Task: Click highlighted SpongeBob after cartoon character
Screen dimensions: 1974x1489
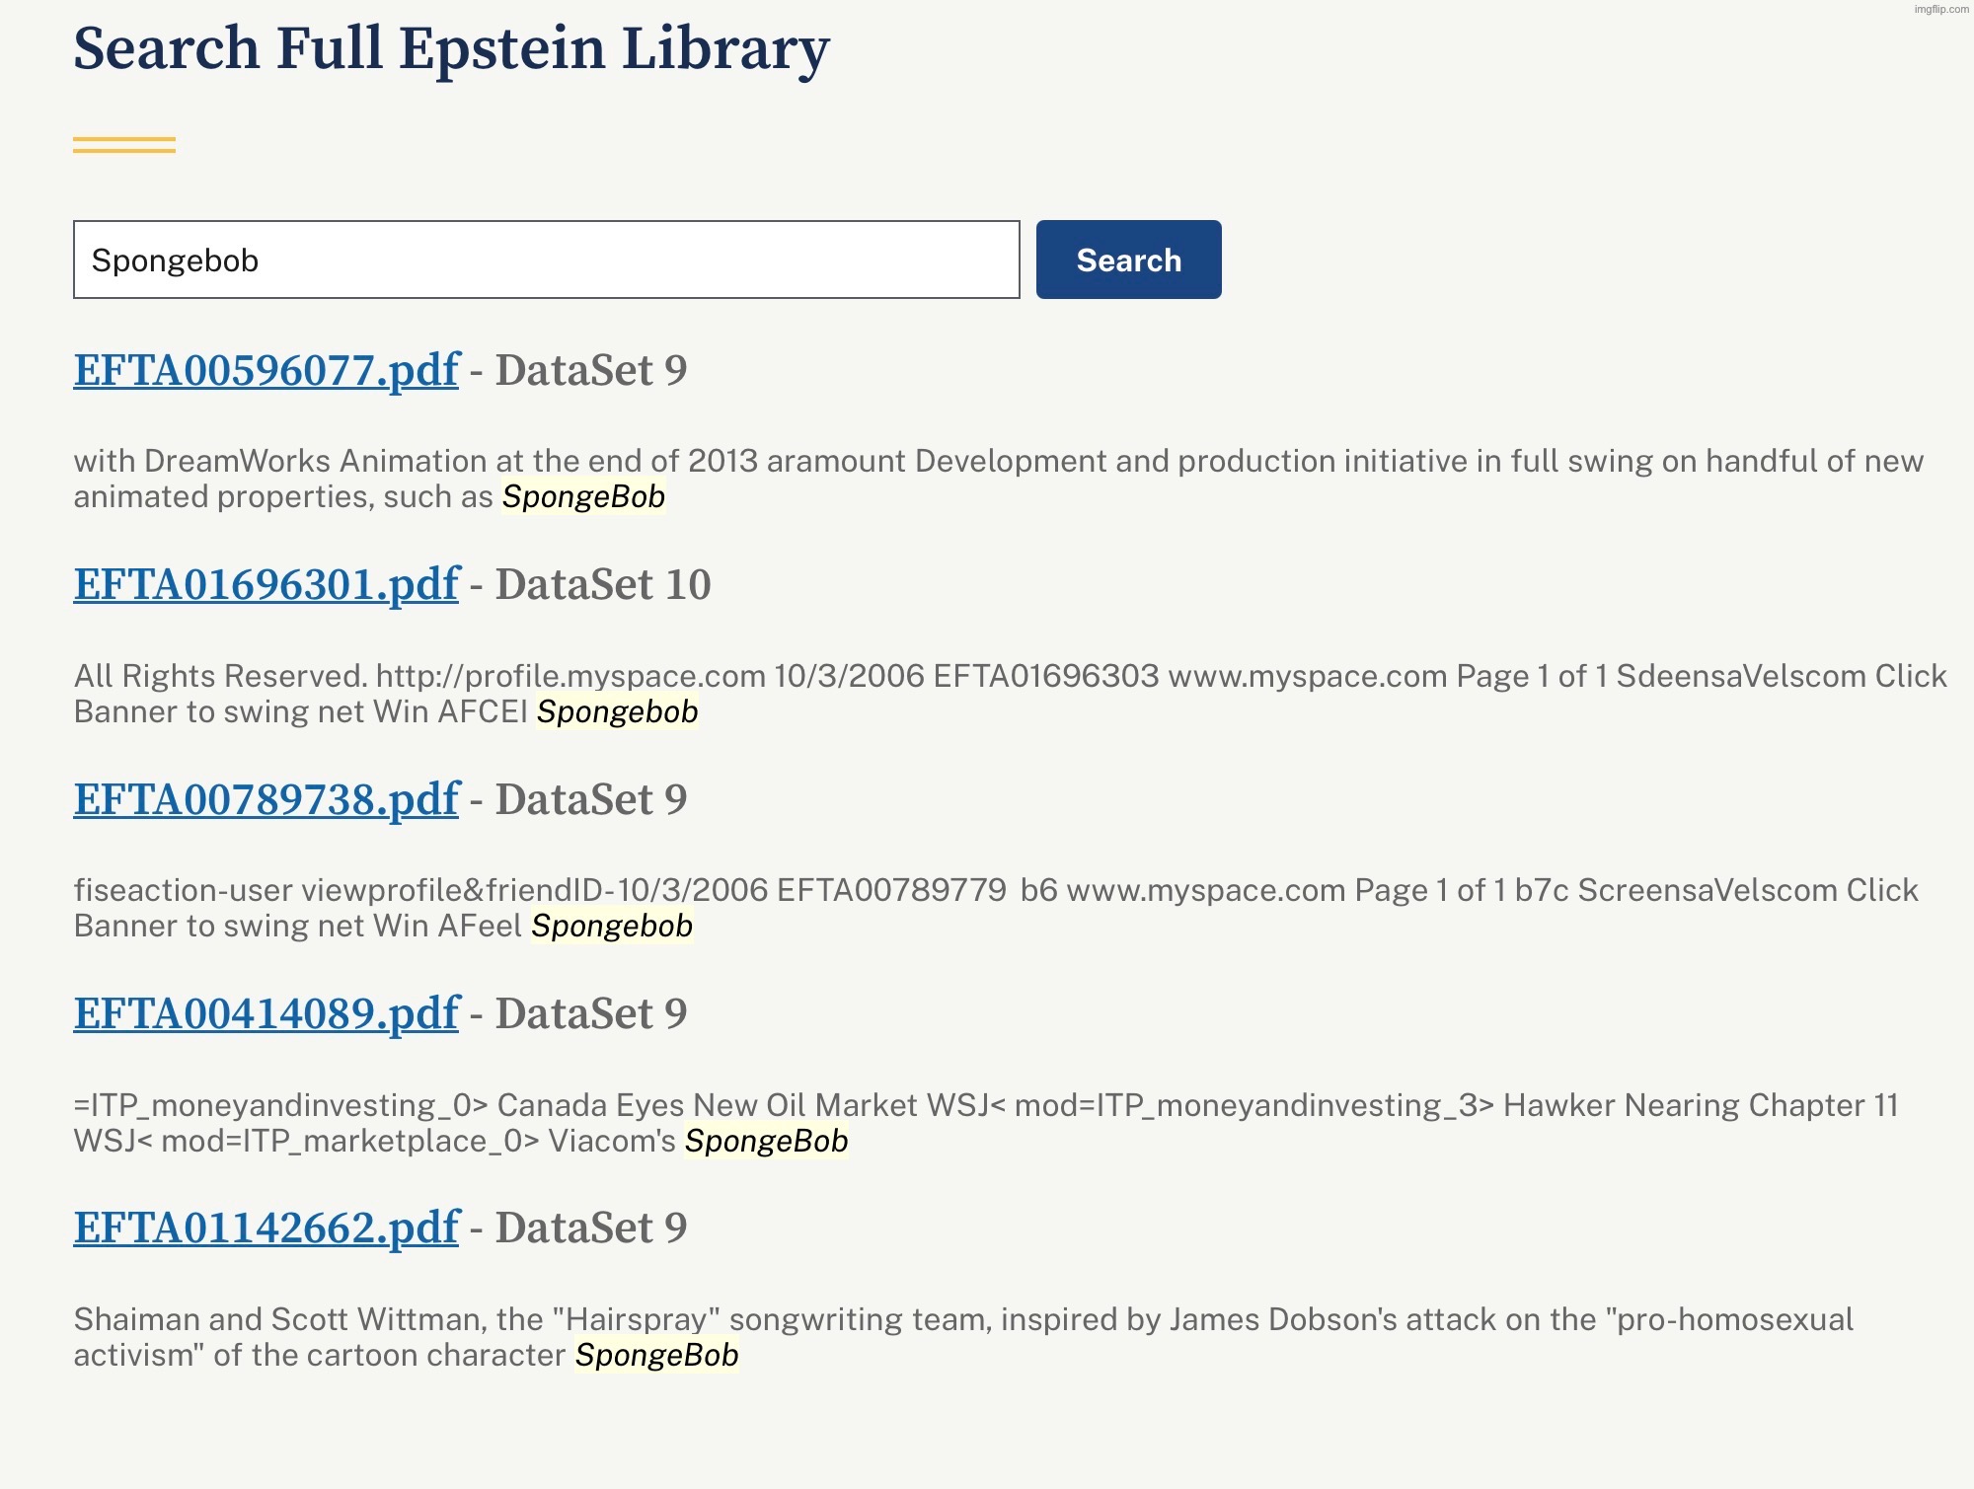Action: (656, 1355)
